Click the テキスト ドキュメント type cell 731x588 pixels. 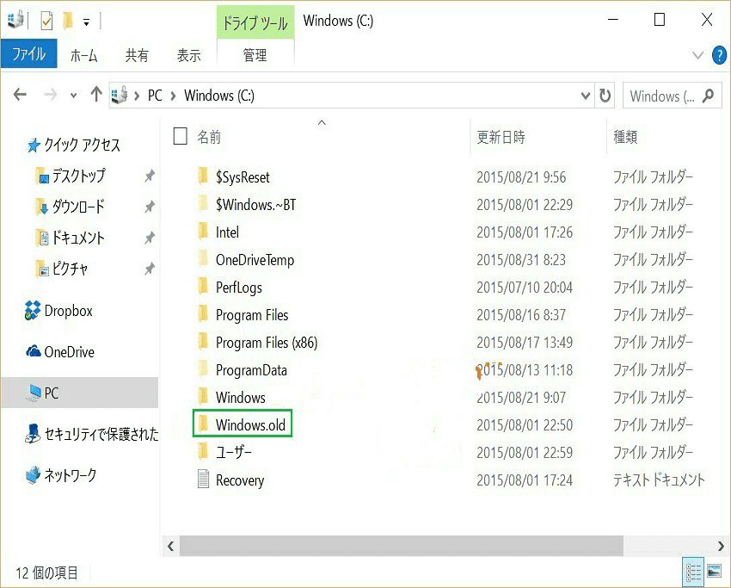(659, 480)
